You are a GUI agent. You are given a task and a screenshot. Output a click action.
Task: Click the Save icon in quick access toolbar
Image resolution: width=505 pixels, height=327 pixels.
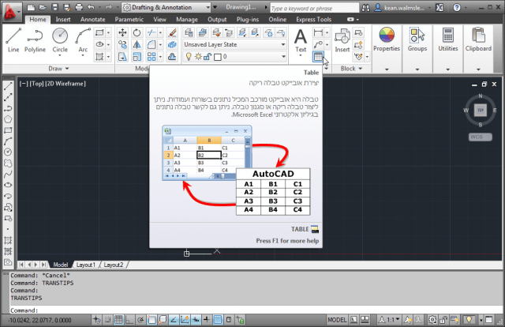coord(55,7)
